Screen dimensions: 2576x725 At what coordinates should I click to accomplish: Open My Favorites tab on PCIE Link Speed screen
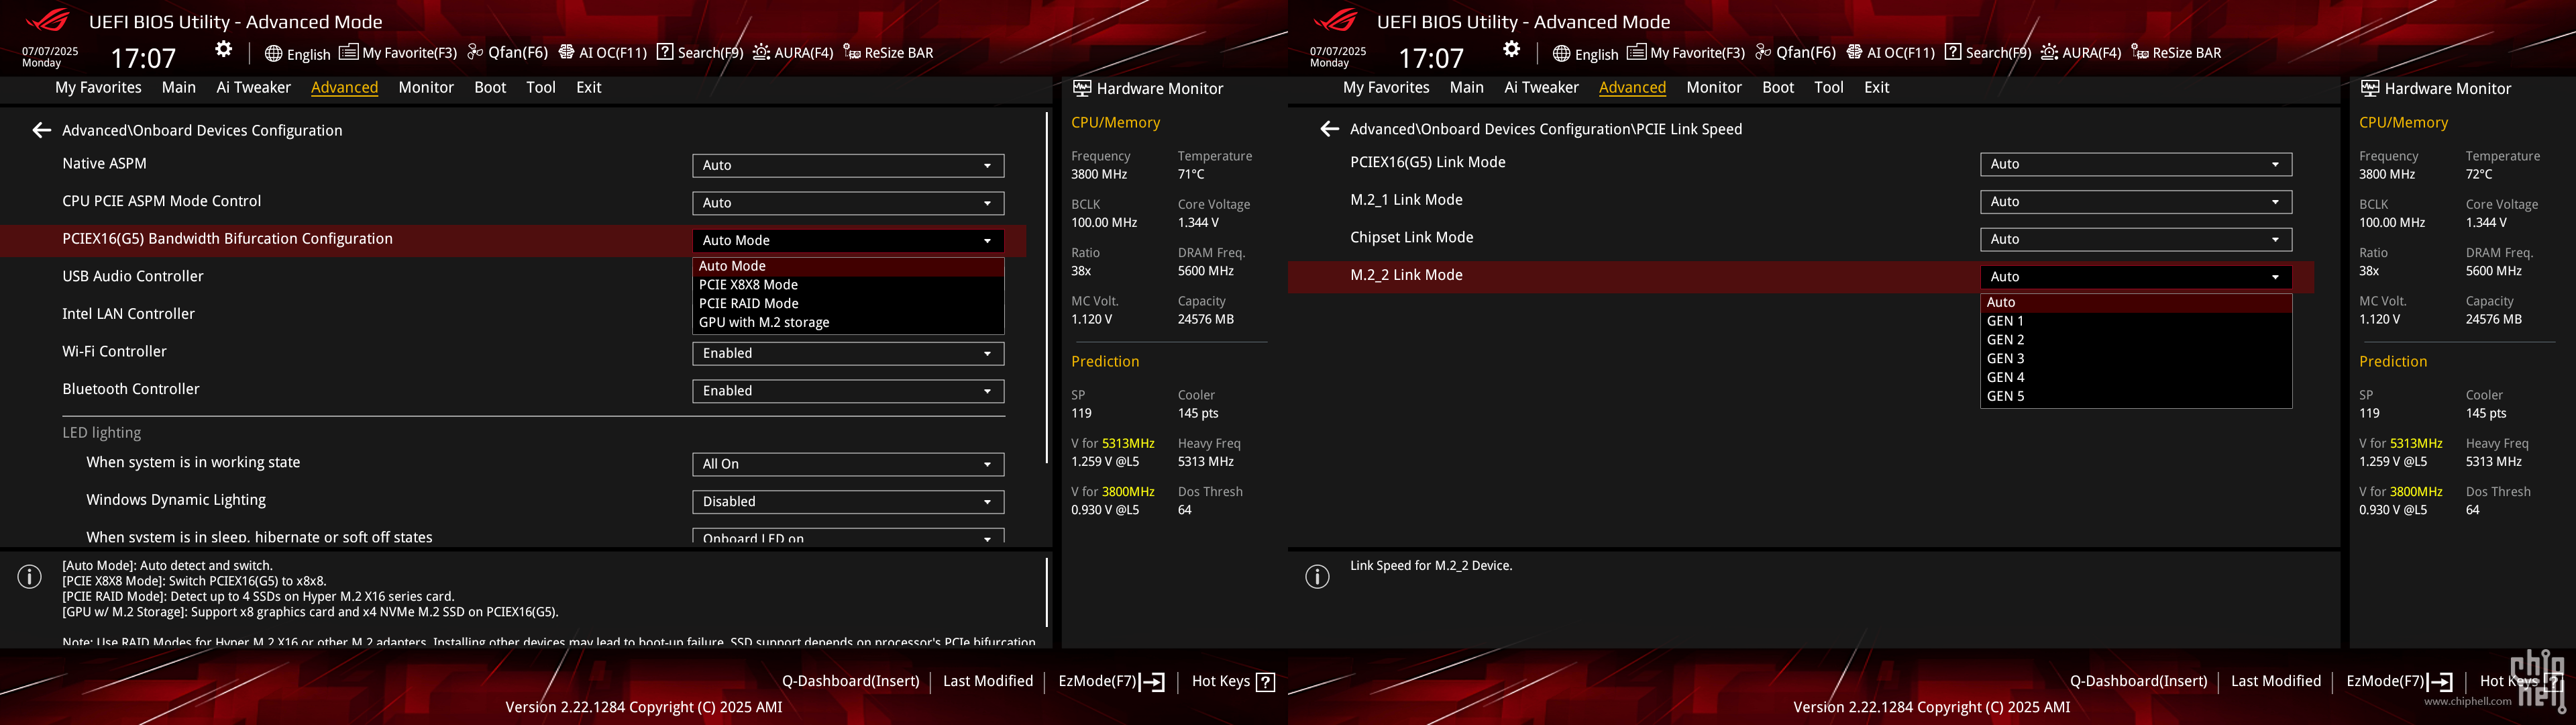pyautogui.click(x=1386, y=87)
